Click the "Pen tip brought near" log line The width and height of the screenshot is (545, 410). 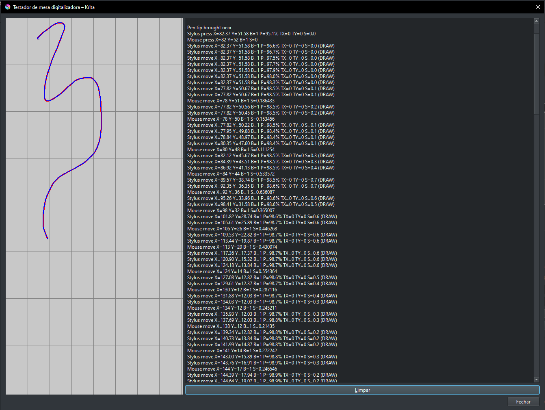pyautogui.click(x=210, y=28)
